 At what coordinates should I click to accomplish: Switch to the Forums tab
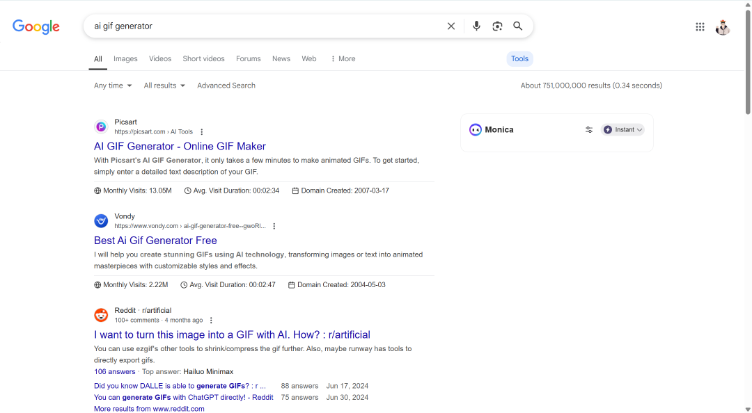249,58
